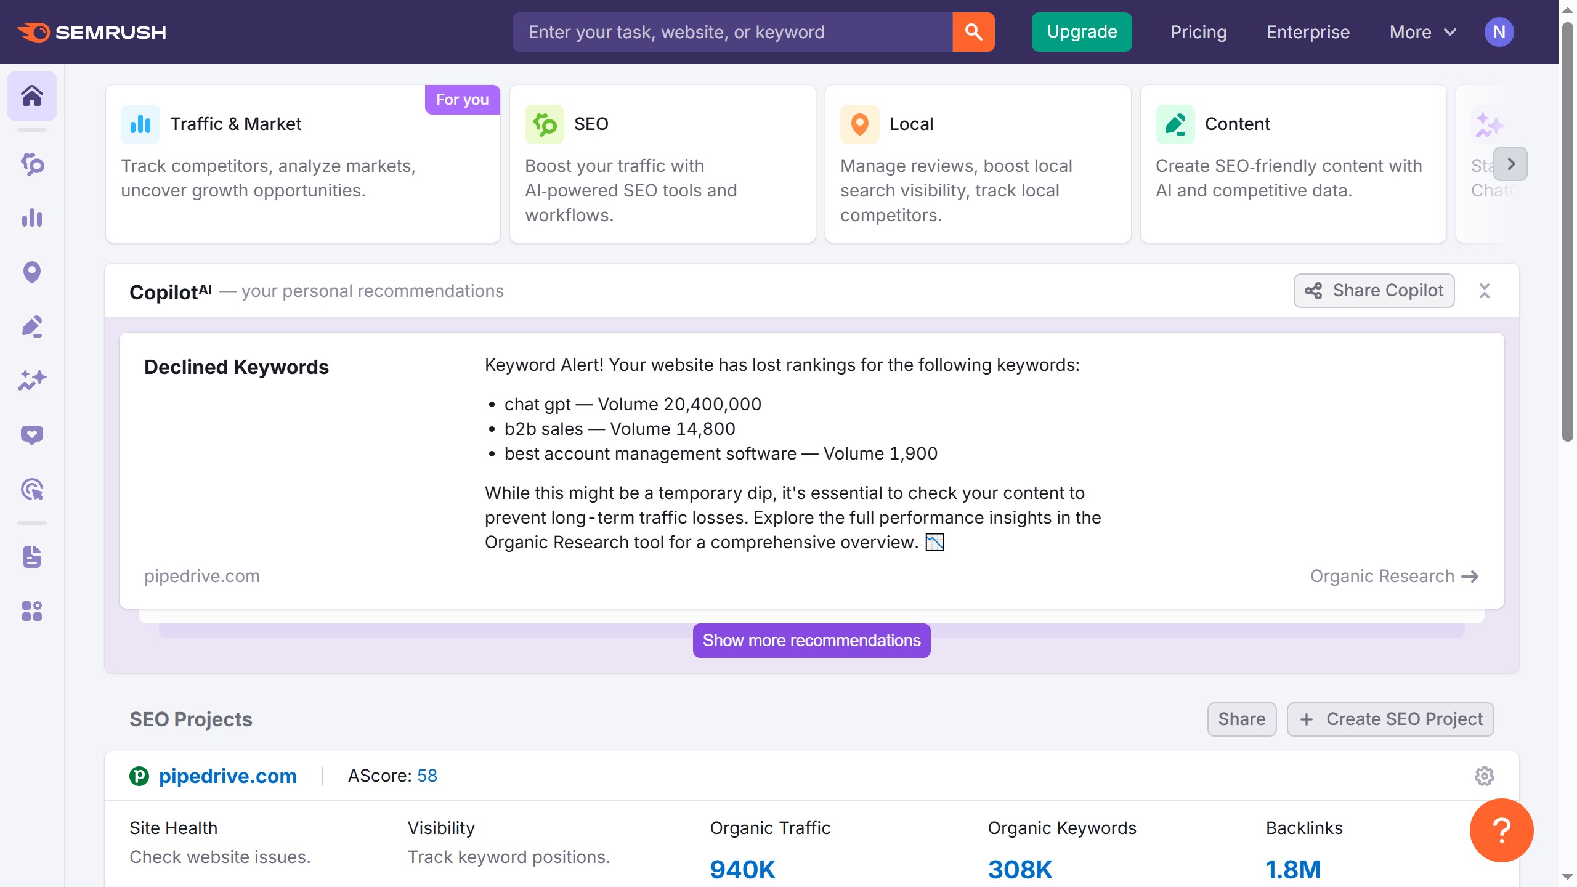Open the Pricing menu item
Screen dimensions: 1577x887
coord(1199,32)
